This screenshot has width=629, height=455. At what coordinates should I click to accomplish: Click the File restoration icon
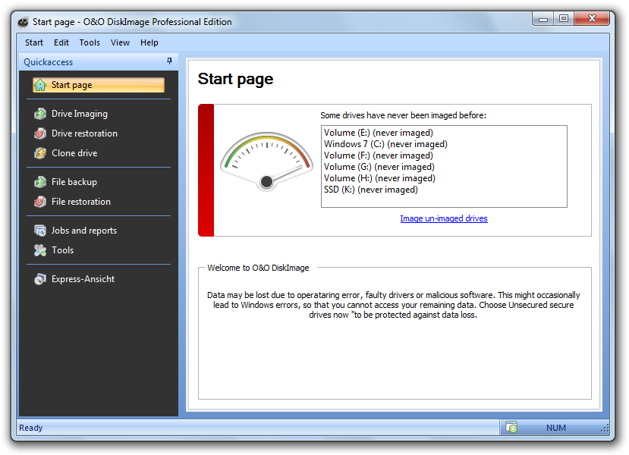coord(40,202)
